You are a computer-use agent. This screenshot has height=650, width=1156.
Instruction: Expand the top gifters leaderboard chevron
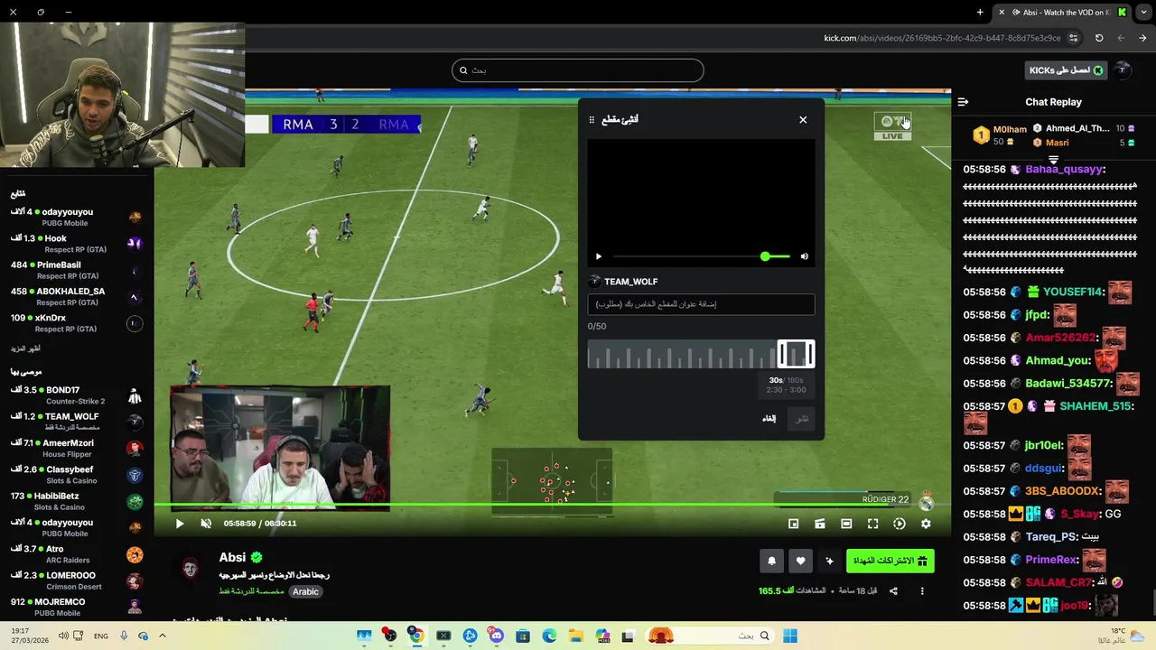[1053, 160]
